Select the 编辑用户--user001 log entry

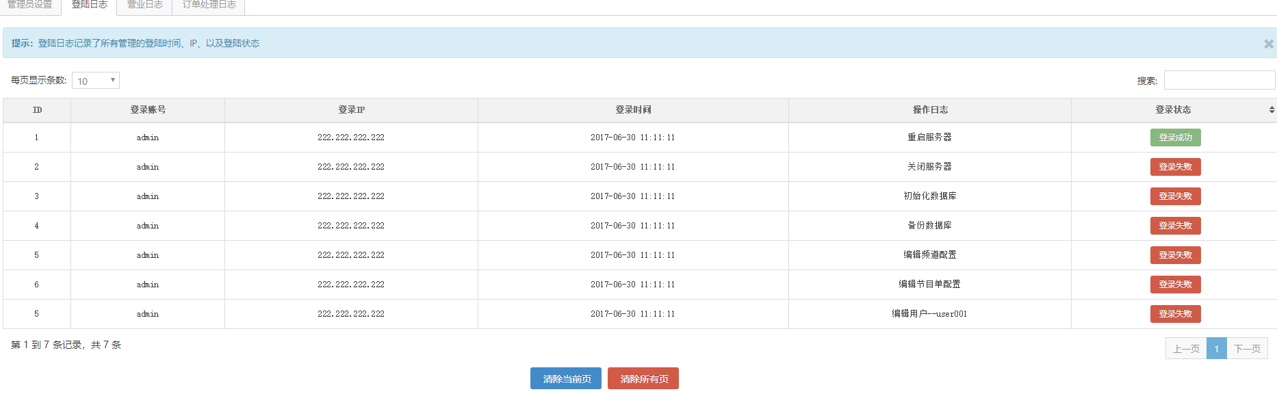pyautogui.click(x=929, y=314)
